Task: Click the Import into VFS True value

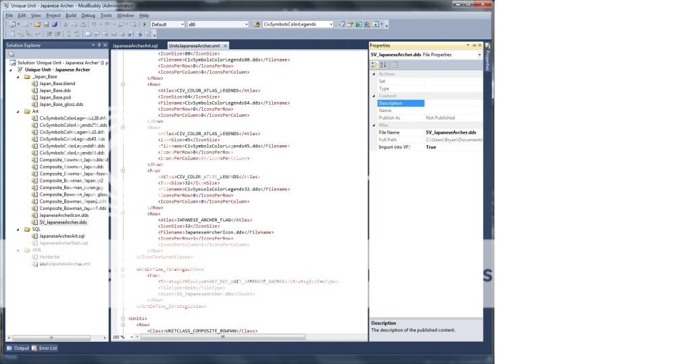Action: pos(453,147)
